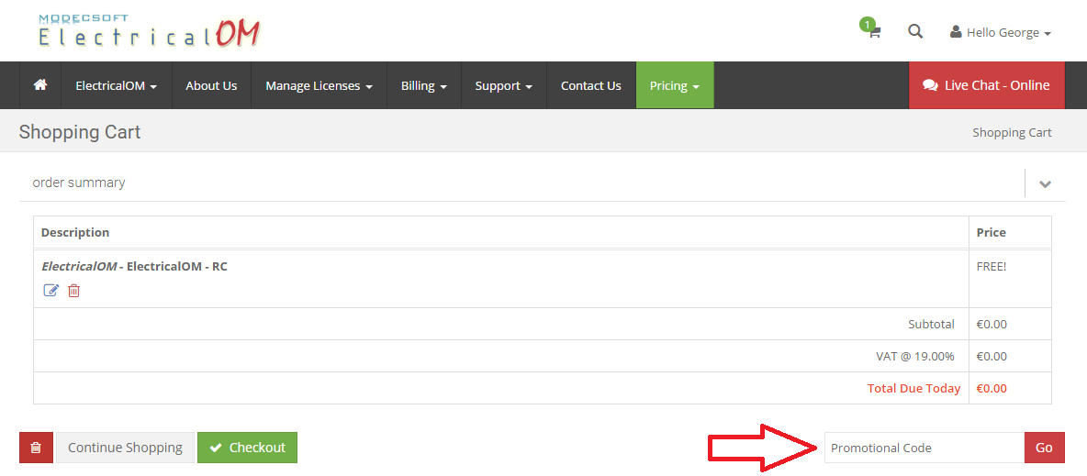The image size is (1087, 476).
Task: Click the ElectricalOM logo
Action: click(149, 32)
